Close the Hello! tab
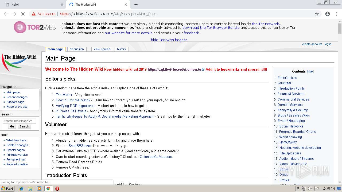 tap(62, 5)
